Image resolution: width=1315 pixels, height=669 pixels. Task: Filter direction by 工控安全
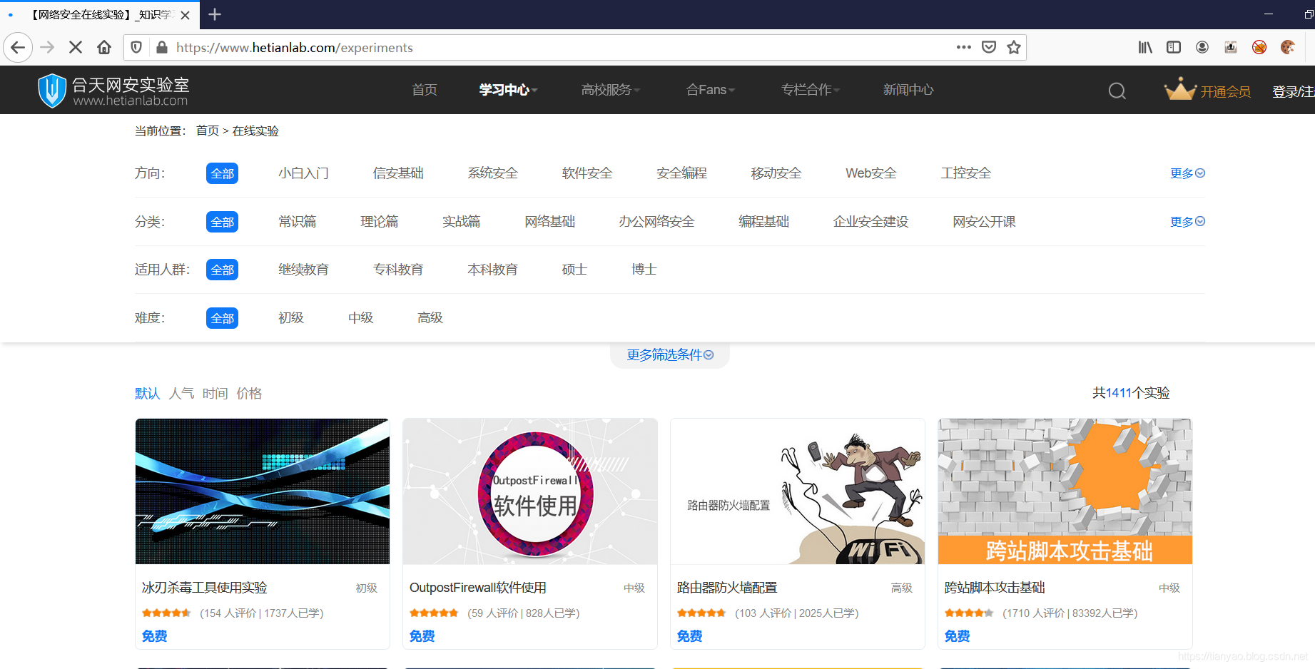(965, 173)
